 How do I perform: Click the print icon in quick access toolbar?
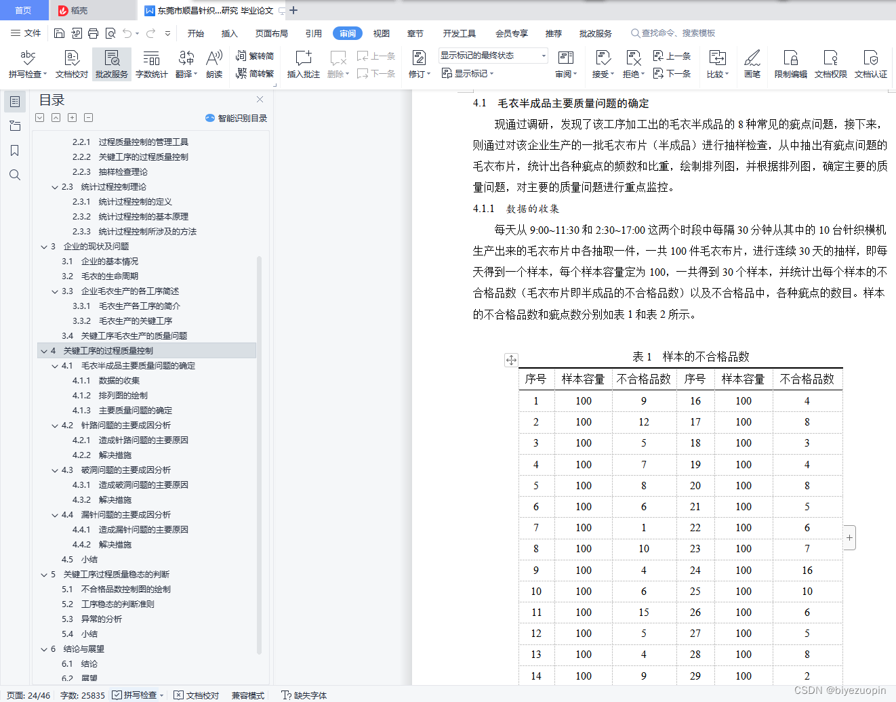93,33
